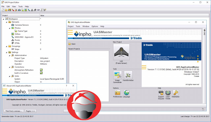
Task: Click the red eraser toolbar icon
Action: tap(13, 10)
